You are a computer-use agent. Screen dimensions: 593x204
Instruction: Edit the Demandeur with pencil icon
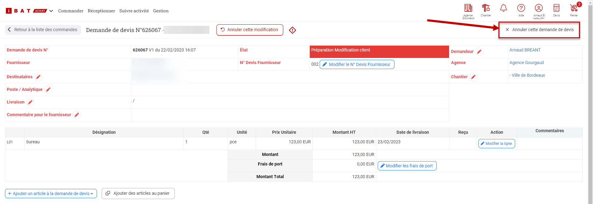[x=479, y=52]
